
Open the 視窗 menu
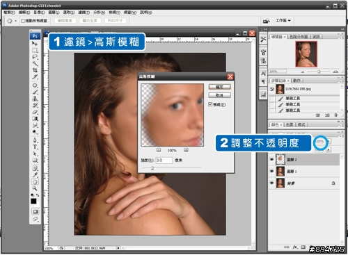[130, 13]
